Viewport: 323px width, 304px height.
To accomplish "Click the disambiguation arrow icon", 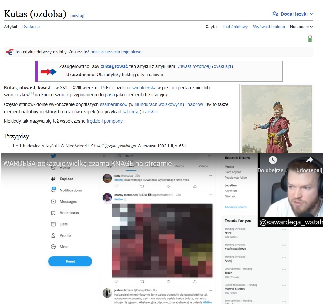I will pos(9,52).
